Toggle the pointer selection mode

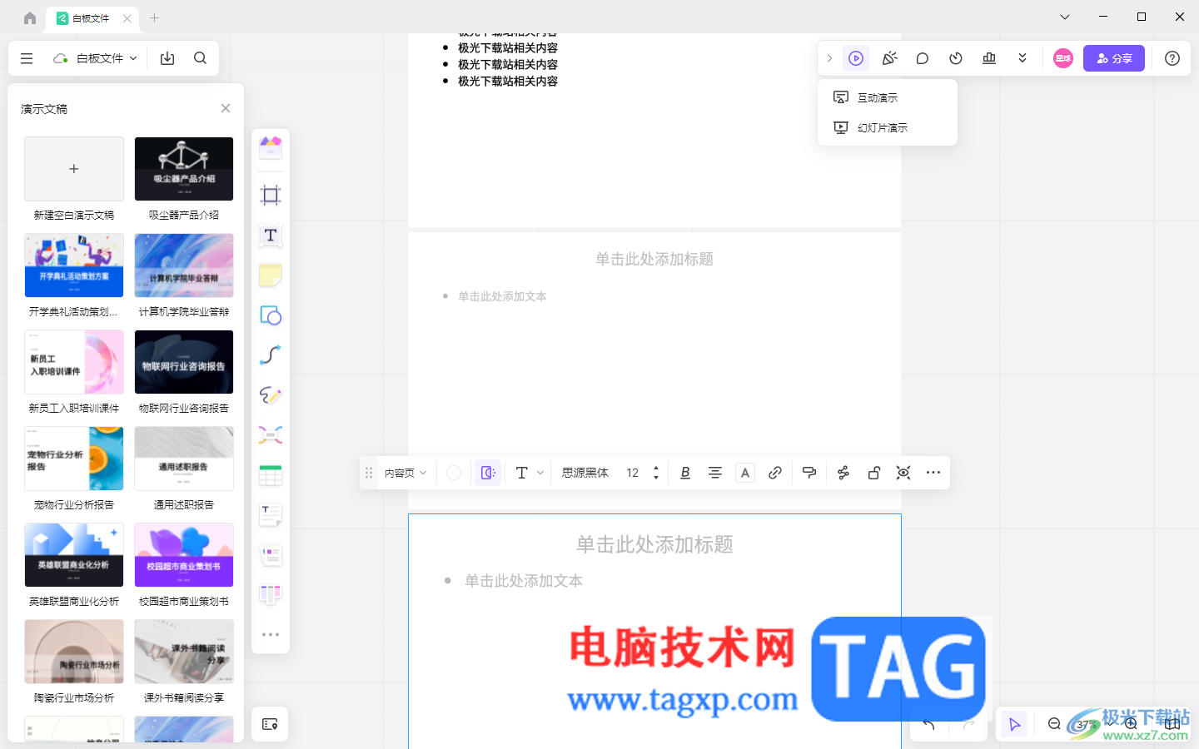(x=1014, y=724)
